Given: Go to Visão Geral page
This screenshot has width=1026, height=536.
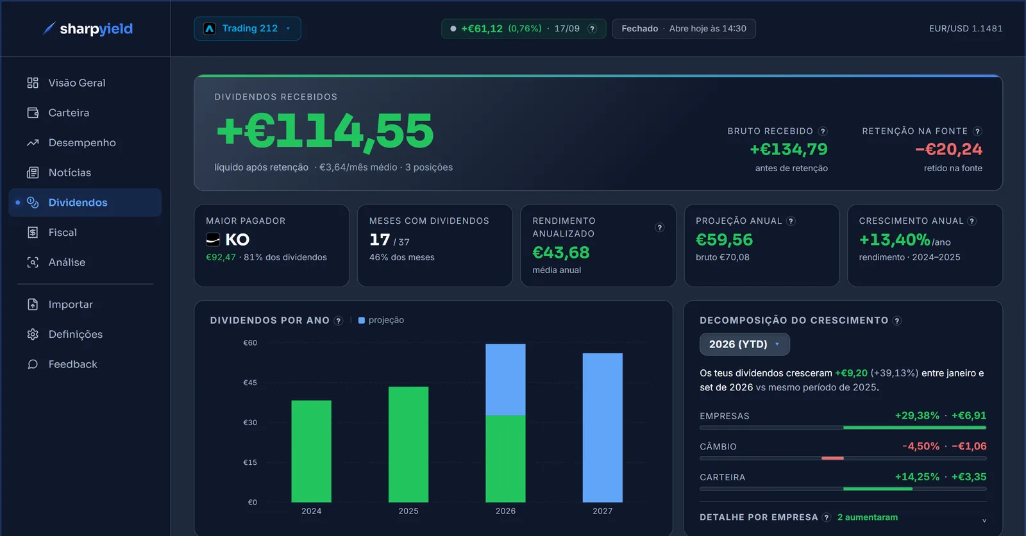Looking at the screenshot, I should (x=85, y=83).
